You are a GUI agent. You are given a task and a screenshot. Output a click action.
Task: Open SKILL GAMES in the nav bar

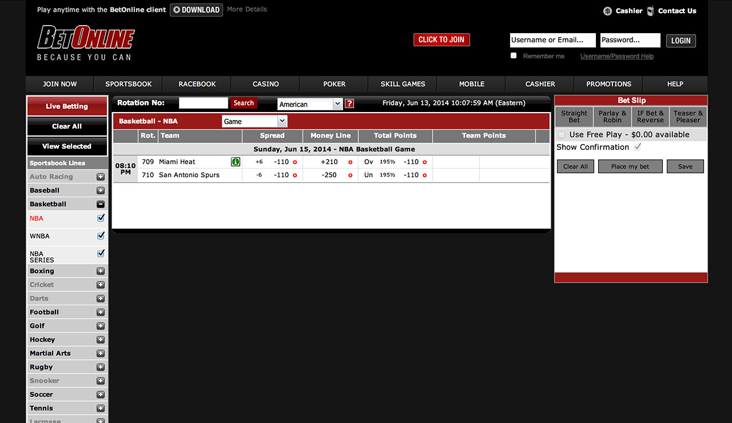pos(403,84)
